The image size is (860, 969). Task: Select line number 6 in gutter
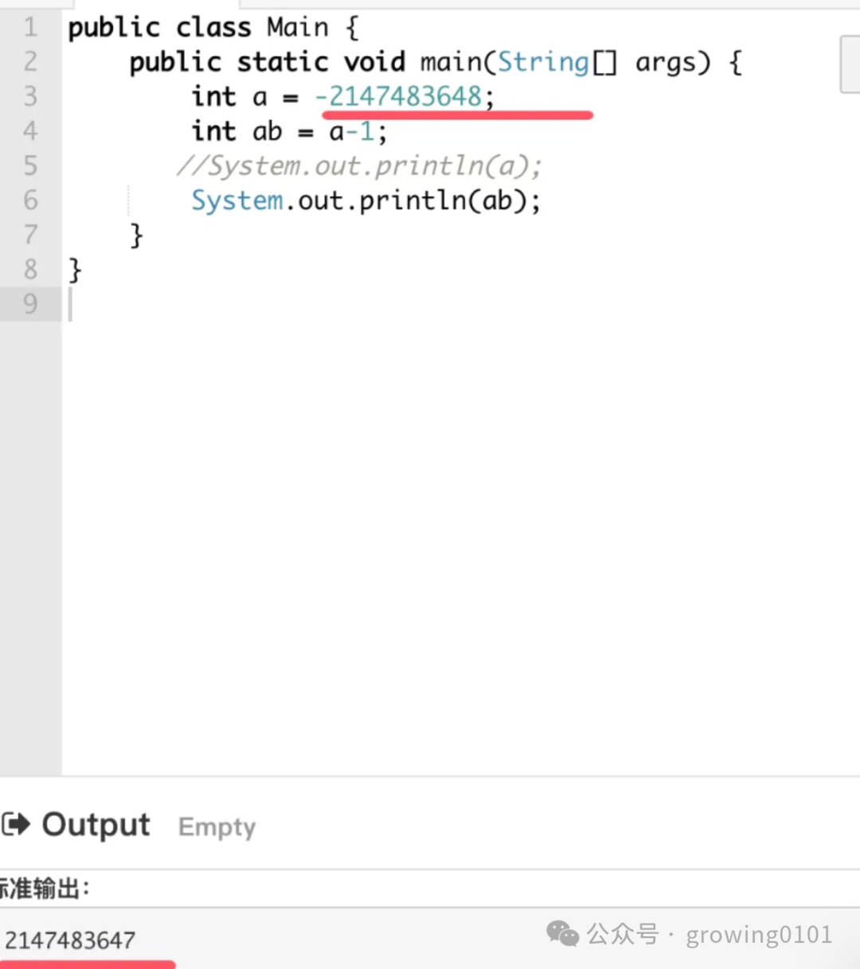(x=30, y=200)
